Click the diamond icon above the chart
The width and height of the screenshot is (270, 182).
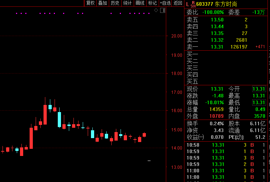pyautogui.click(x=156, y=10)
